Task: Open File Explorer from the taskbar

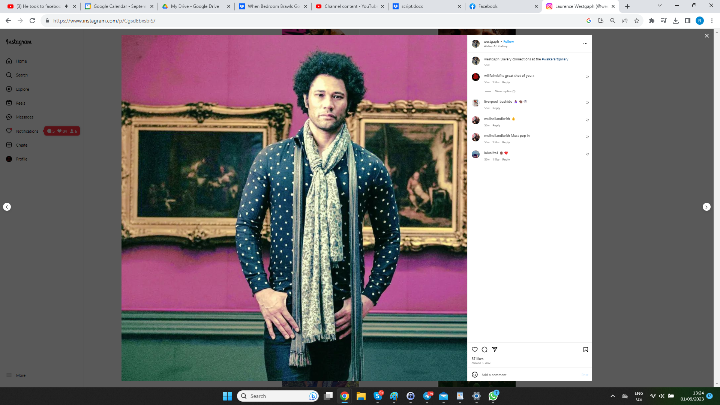Action: pyautogui.click(x=361, y=396)
